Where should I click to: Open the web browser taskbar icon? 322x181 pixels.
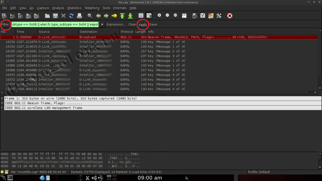click(x=42, y=178)
